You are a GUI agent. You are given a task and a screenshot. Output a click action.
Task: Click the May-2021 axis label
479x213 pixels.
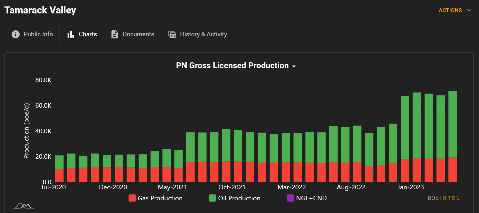[x=172, y=187]
